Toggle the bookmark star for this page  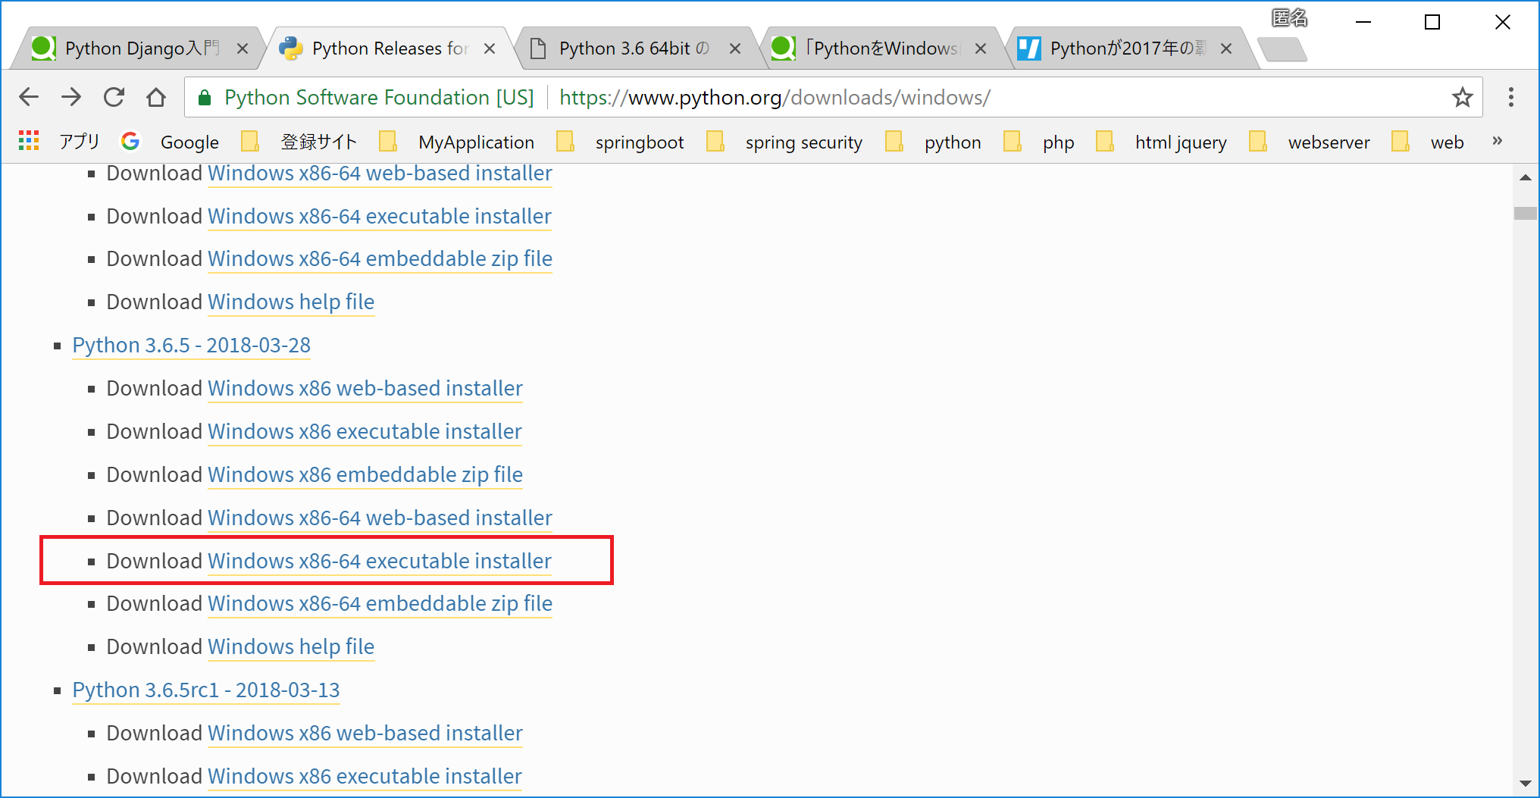click(1462, 97)
